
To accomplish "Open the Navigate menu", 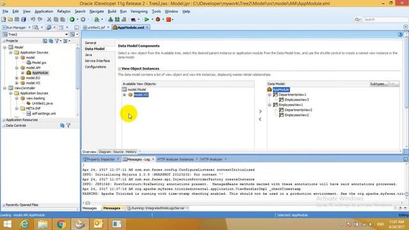I will pos(96,11).
